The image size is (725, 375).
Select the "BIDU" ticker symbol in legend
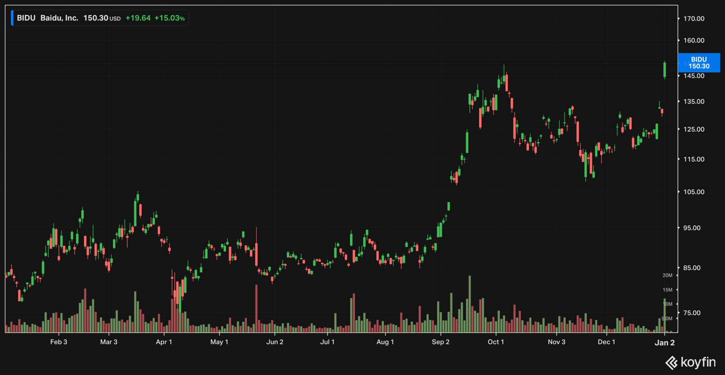pyautogui.click(x=26, y=18)
